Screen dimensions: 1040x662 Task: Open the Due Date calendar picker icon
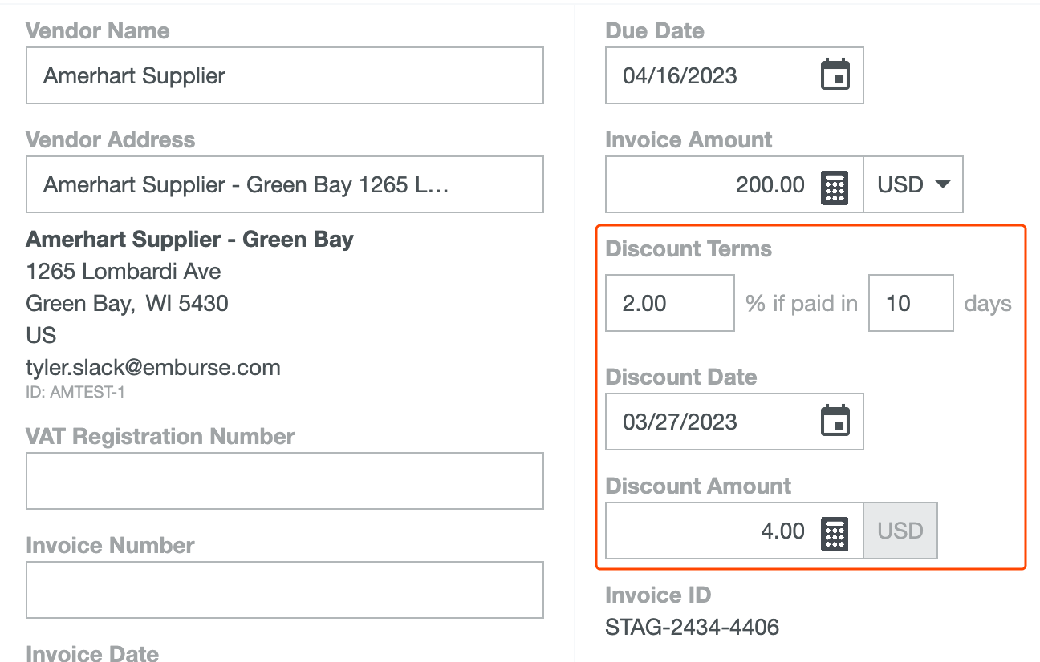pos(835,76)
